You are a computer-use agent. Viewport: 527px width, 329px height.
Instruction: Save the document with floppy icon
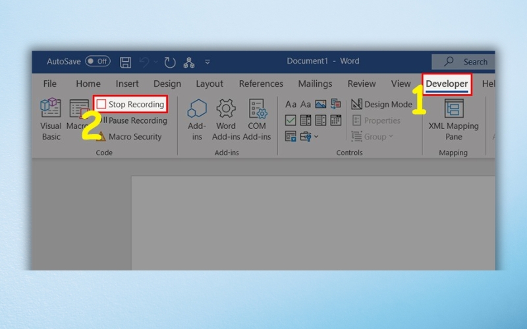[125, 62]
